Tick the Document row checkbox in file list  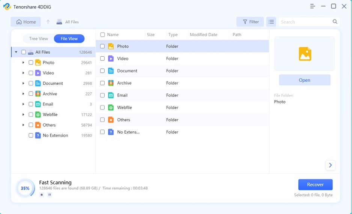point(102,71)
